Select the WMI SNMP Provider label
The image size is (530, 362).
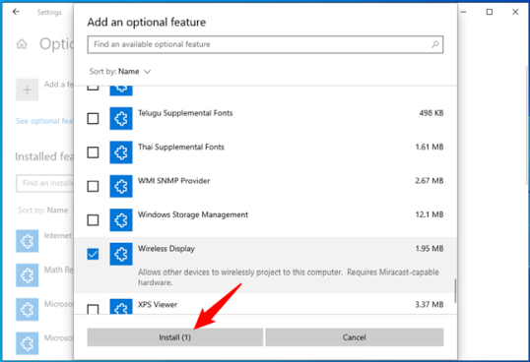[173, 181]
